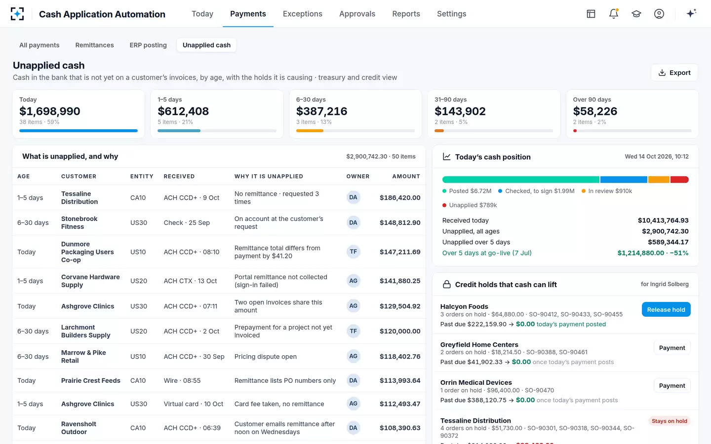Click the chart icon beside Today's cash position
Viewport: 711px width, 444px height.
[447, 156]
